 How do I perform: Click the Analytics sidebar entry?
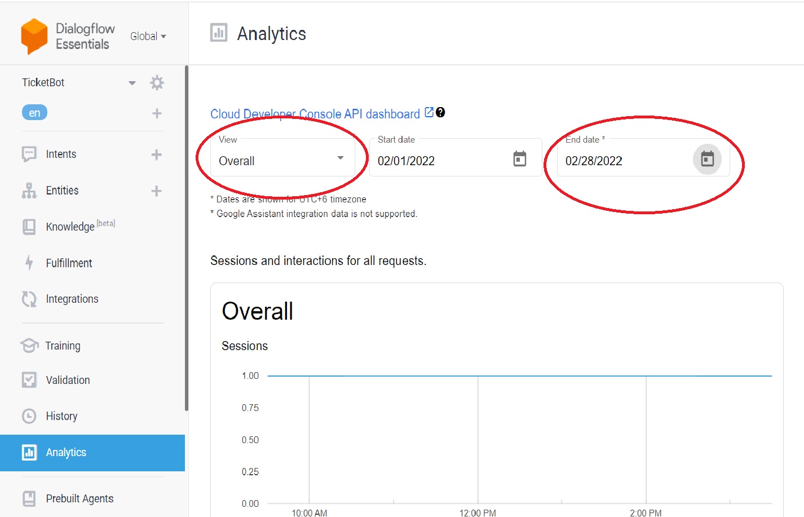click(x=66, y=452)
